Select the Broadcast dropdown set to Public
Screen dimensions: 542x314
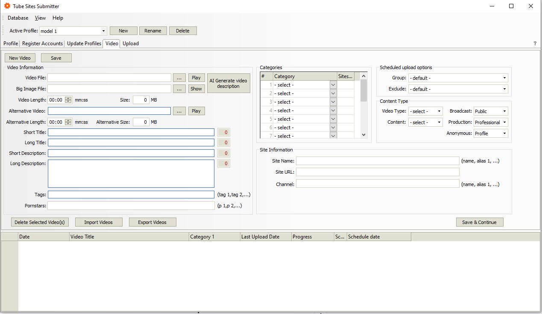491,111
